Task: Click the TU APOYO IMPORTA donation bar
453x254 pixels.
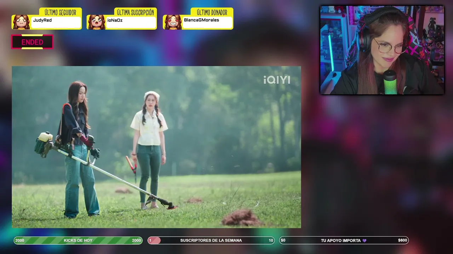Action: coord(344,241)
